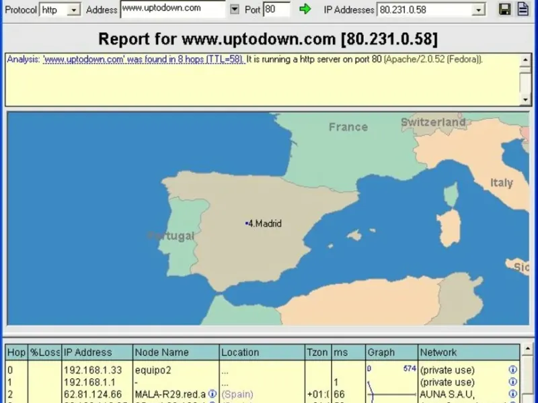Screen dimensions: 538x403
Task: Click the floppy disk save icon
Action: 505,9
